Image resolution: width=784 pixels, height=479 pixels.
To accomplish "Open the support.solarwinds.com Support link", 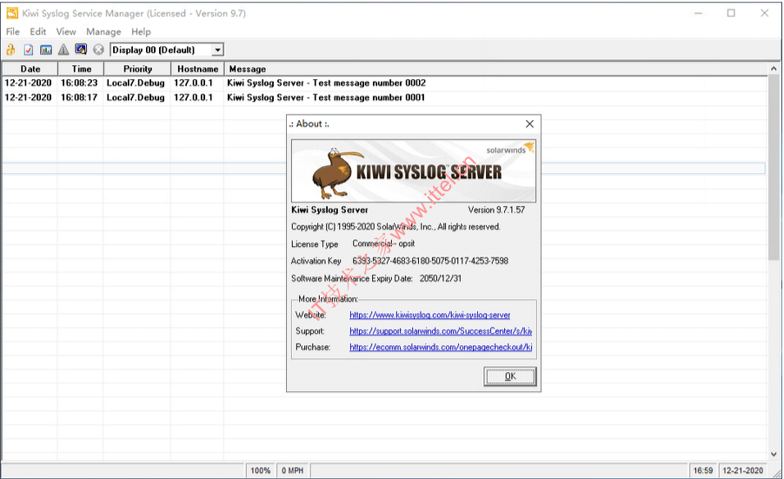I will click(441, 331).
